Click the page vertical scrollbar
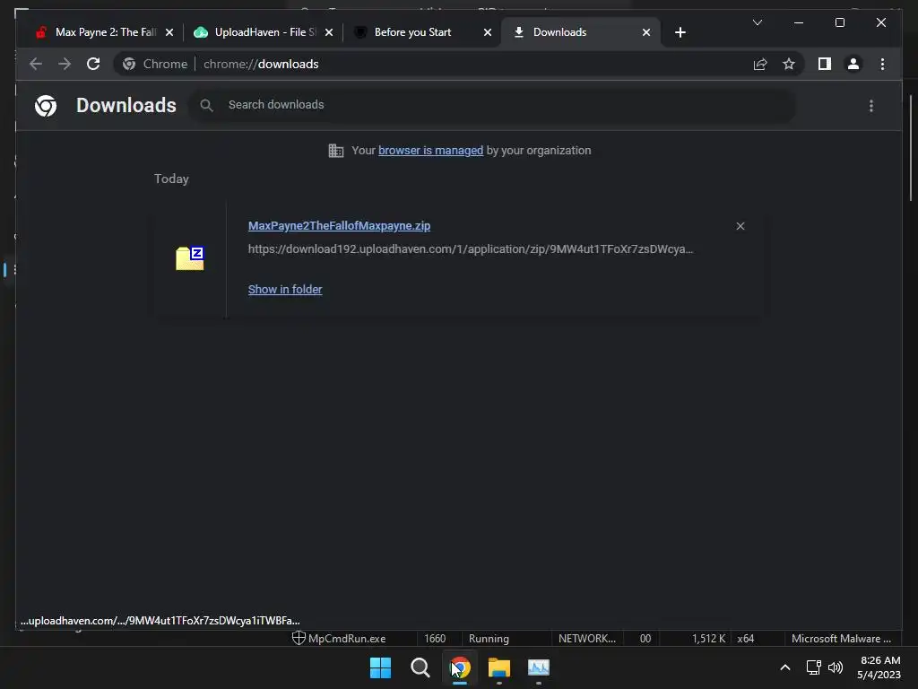This screenshot has height=689, width=918. pyautogui.click(x=911, y=148)
